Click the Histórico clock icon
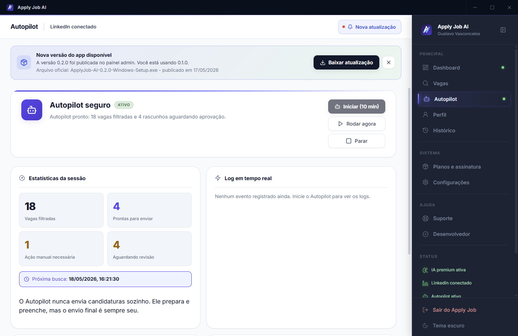518x336 pixels. (425, 130)
